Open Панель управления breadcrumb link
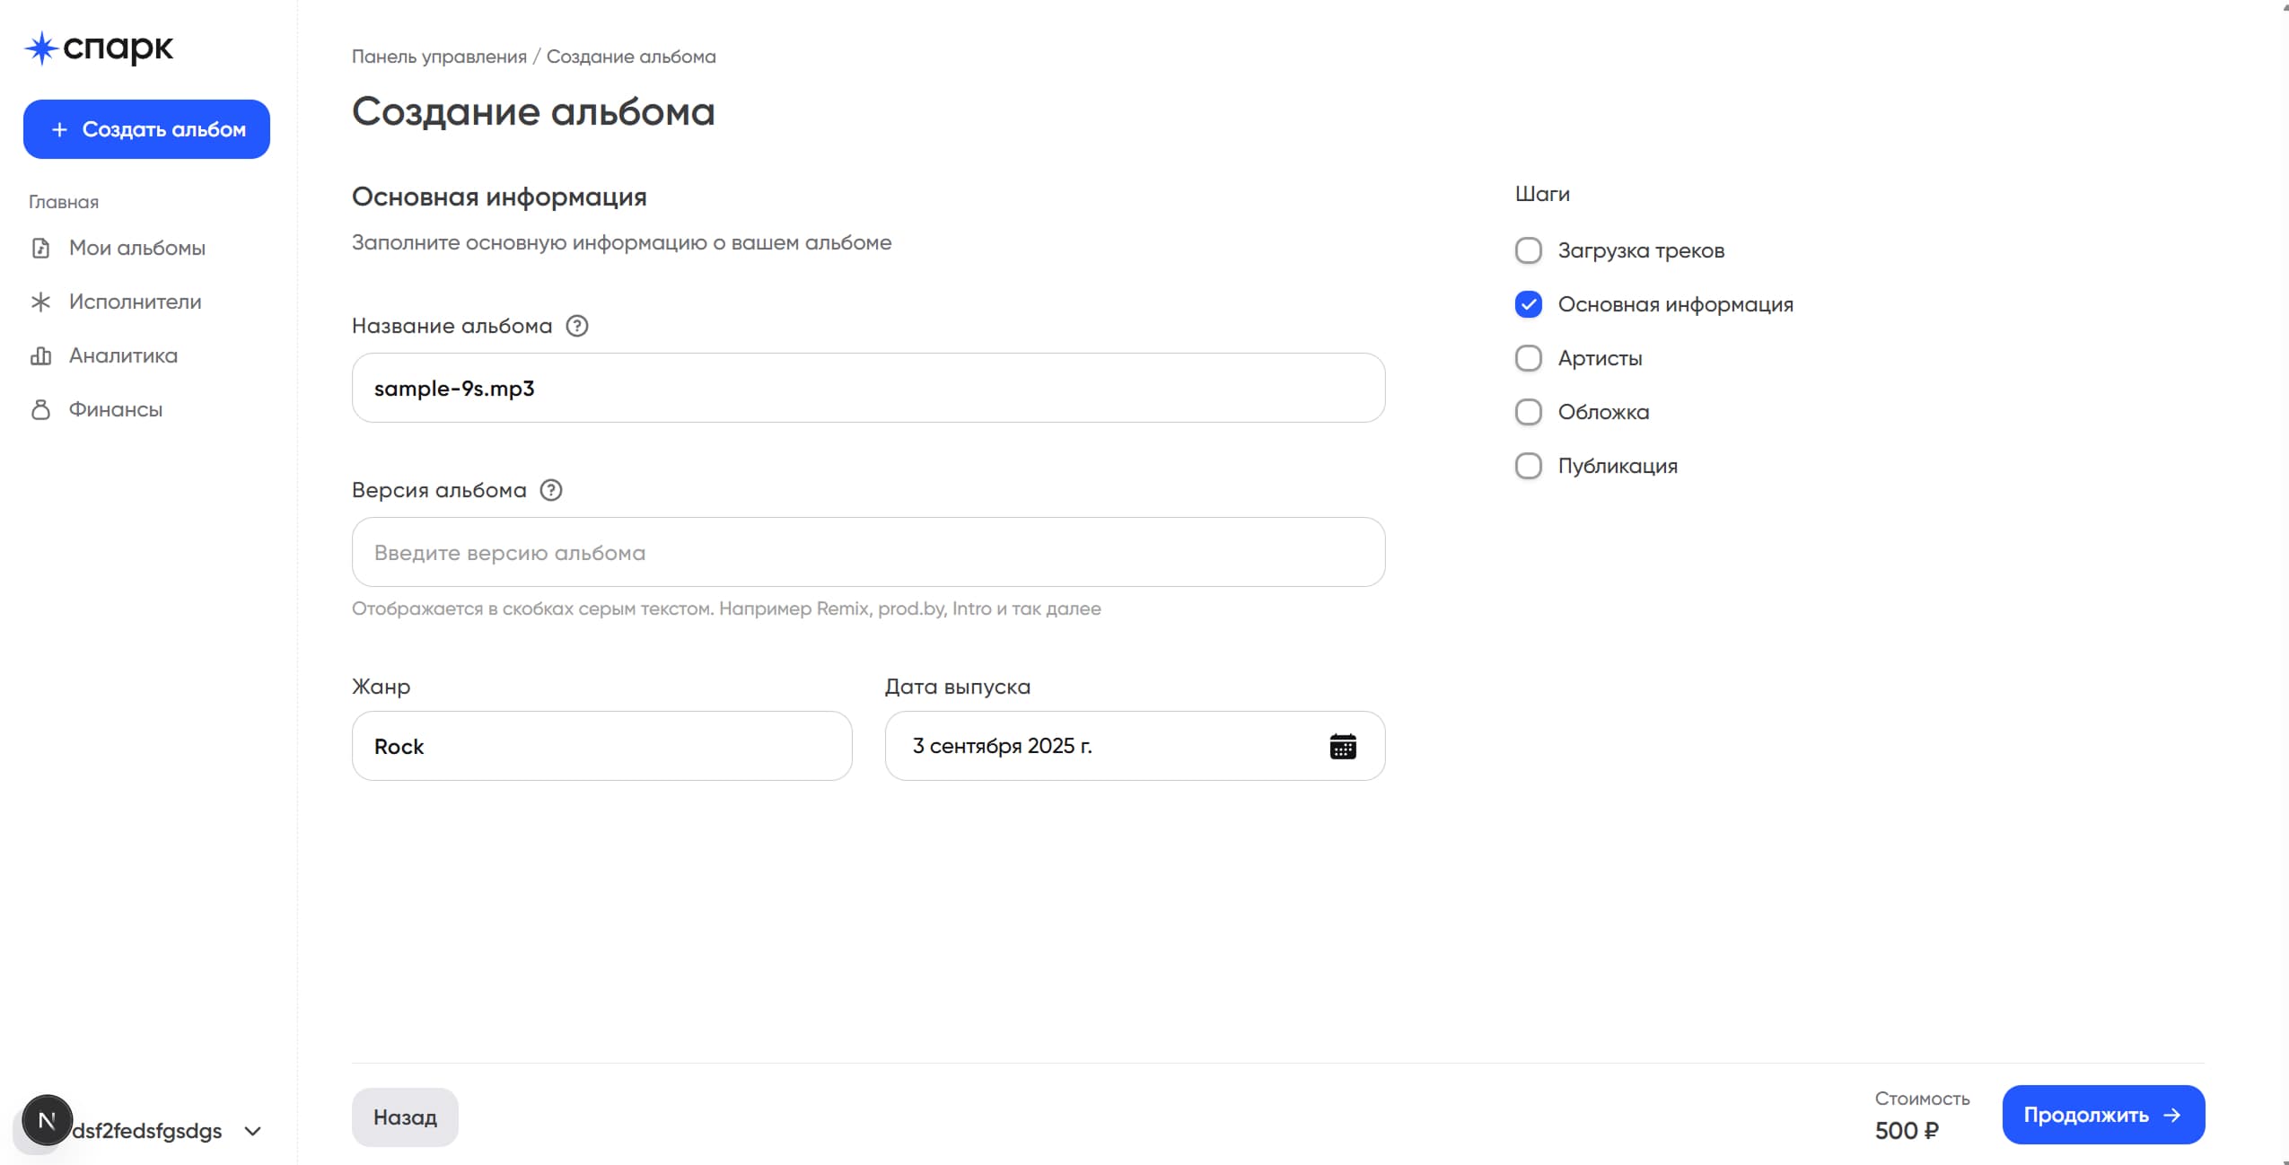 [x=439, y=57]
